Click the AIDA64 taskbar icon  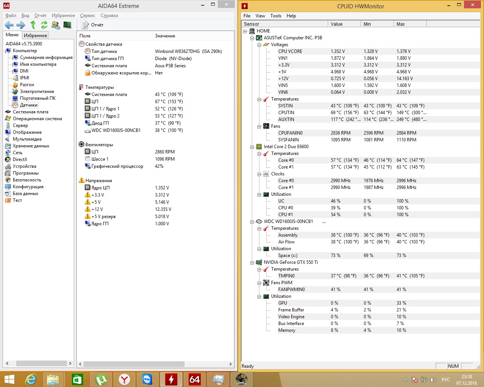point(195,379)
